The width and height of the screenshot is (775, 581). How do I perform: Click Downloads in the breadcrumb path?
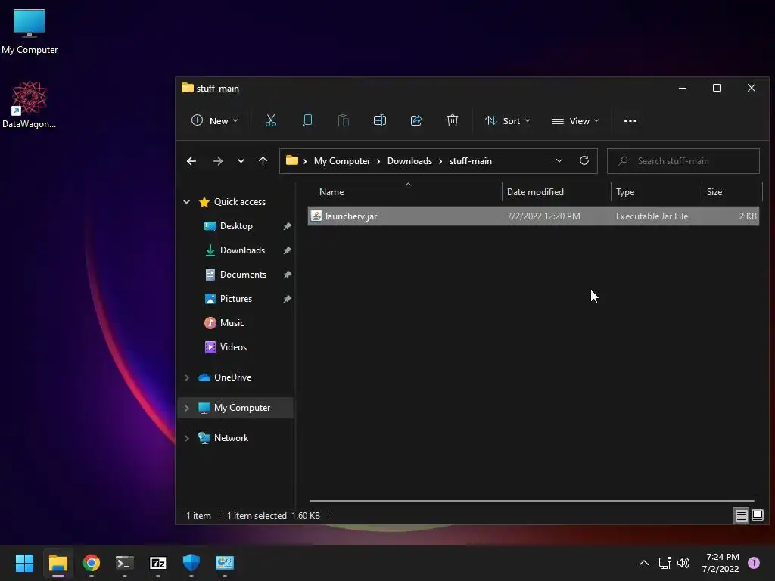point(409,161)
